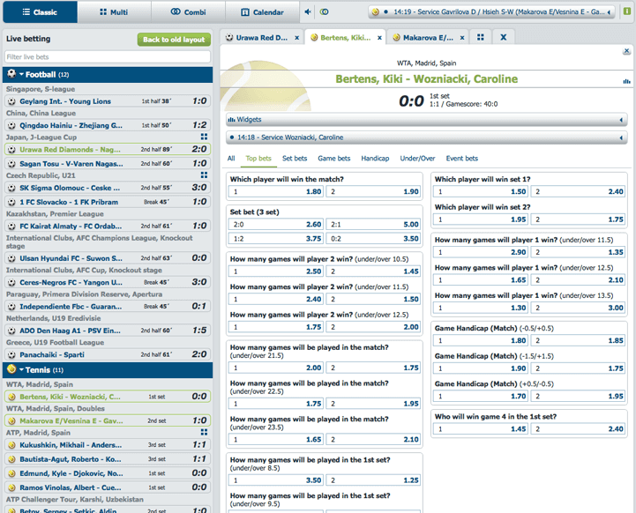Click tennis ball icon beside Edmund, Kyle - Djokovic
The width and height of the screenshot is (636, 513).
pos(11,473)
